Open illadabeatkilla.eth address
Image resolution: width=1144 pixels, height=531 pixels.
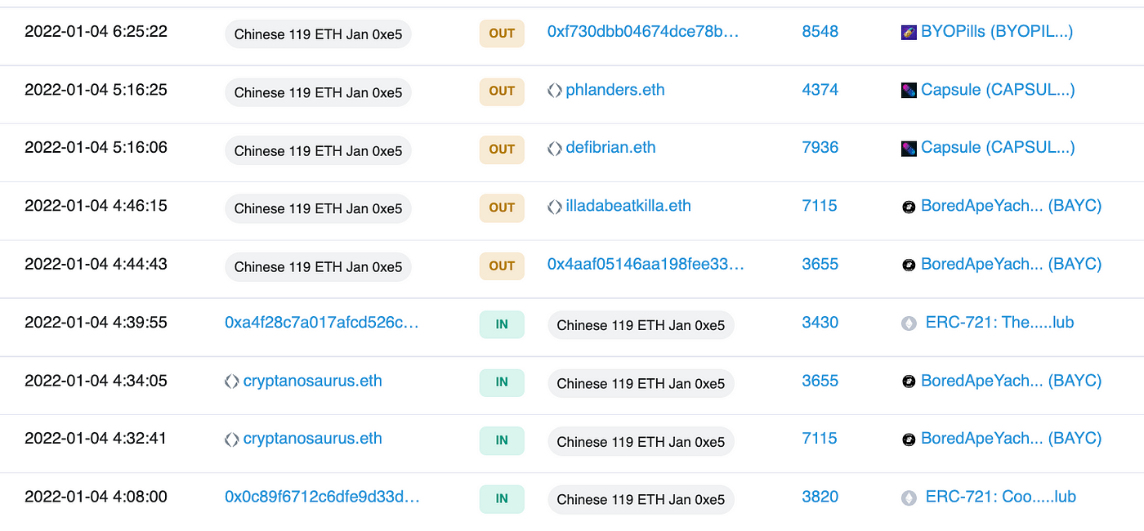click(628, 206)
